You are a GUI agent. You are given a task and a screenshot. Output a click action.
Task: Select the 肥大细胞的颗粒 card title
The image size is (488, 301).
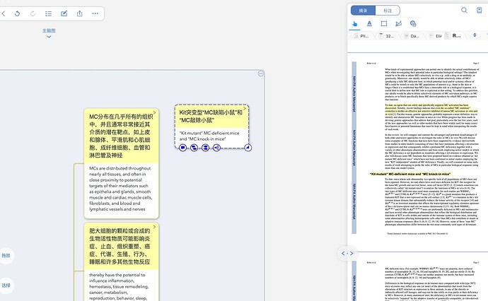[x=120, y=247]
